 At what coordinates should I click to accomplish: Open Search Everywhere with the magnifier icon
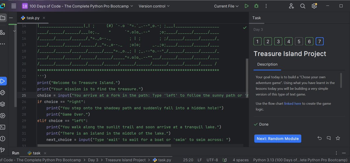303,6
